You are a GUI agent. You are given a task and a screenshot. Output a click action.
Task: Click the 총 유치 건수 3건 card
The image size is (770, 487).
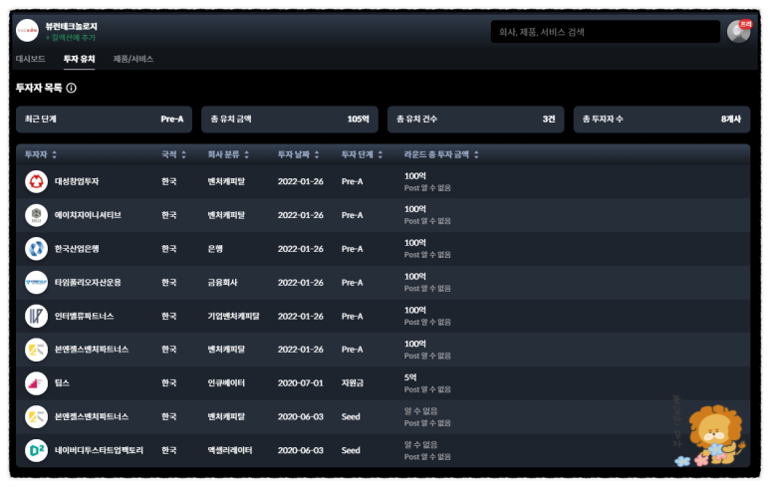[x=476, y=120]
